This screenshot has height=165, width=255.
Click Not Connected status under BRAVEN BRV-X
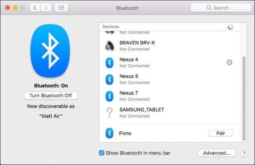[135, 49]
